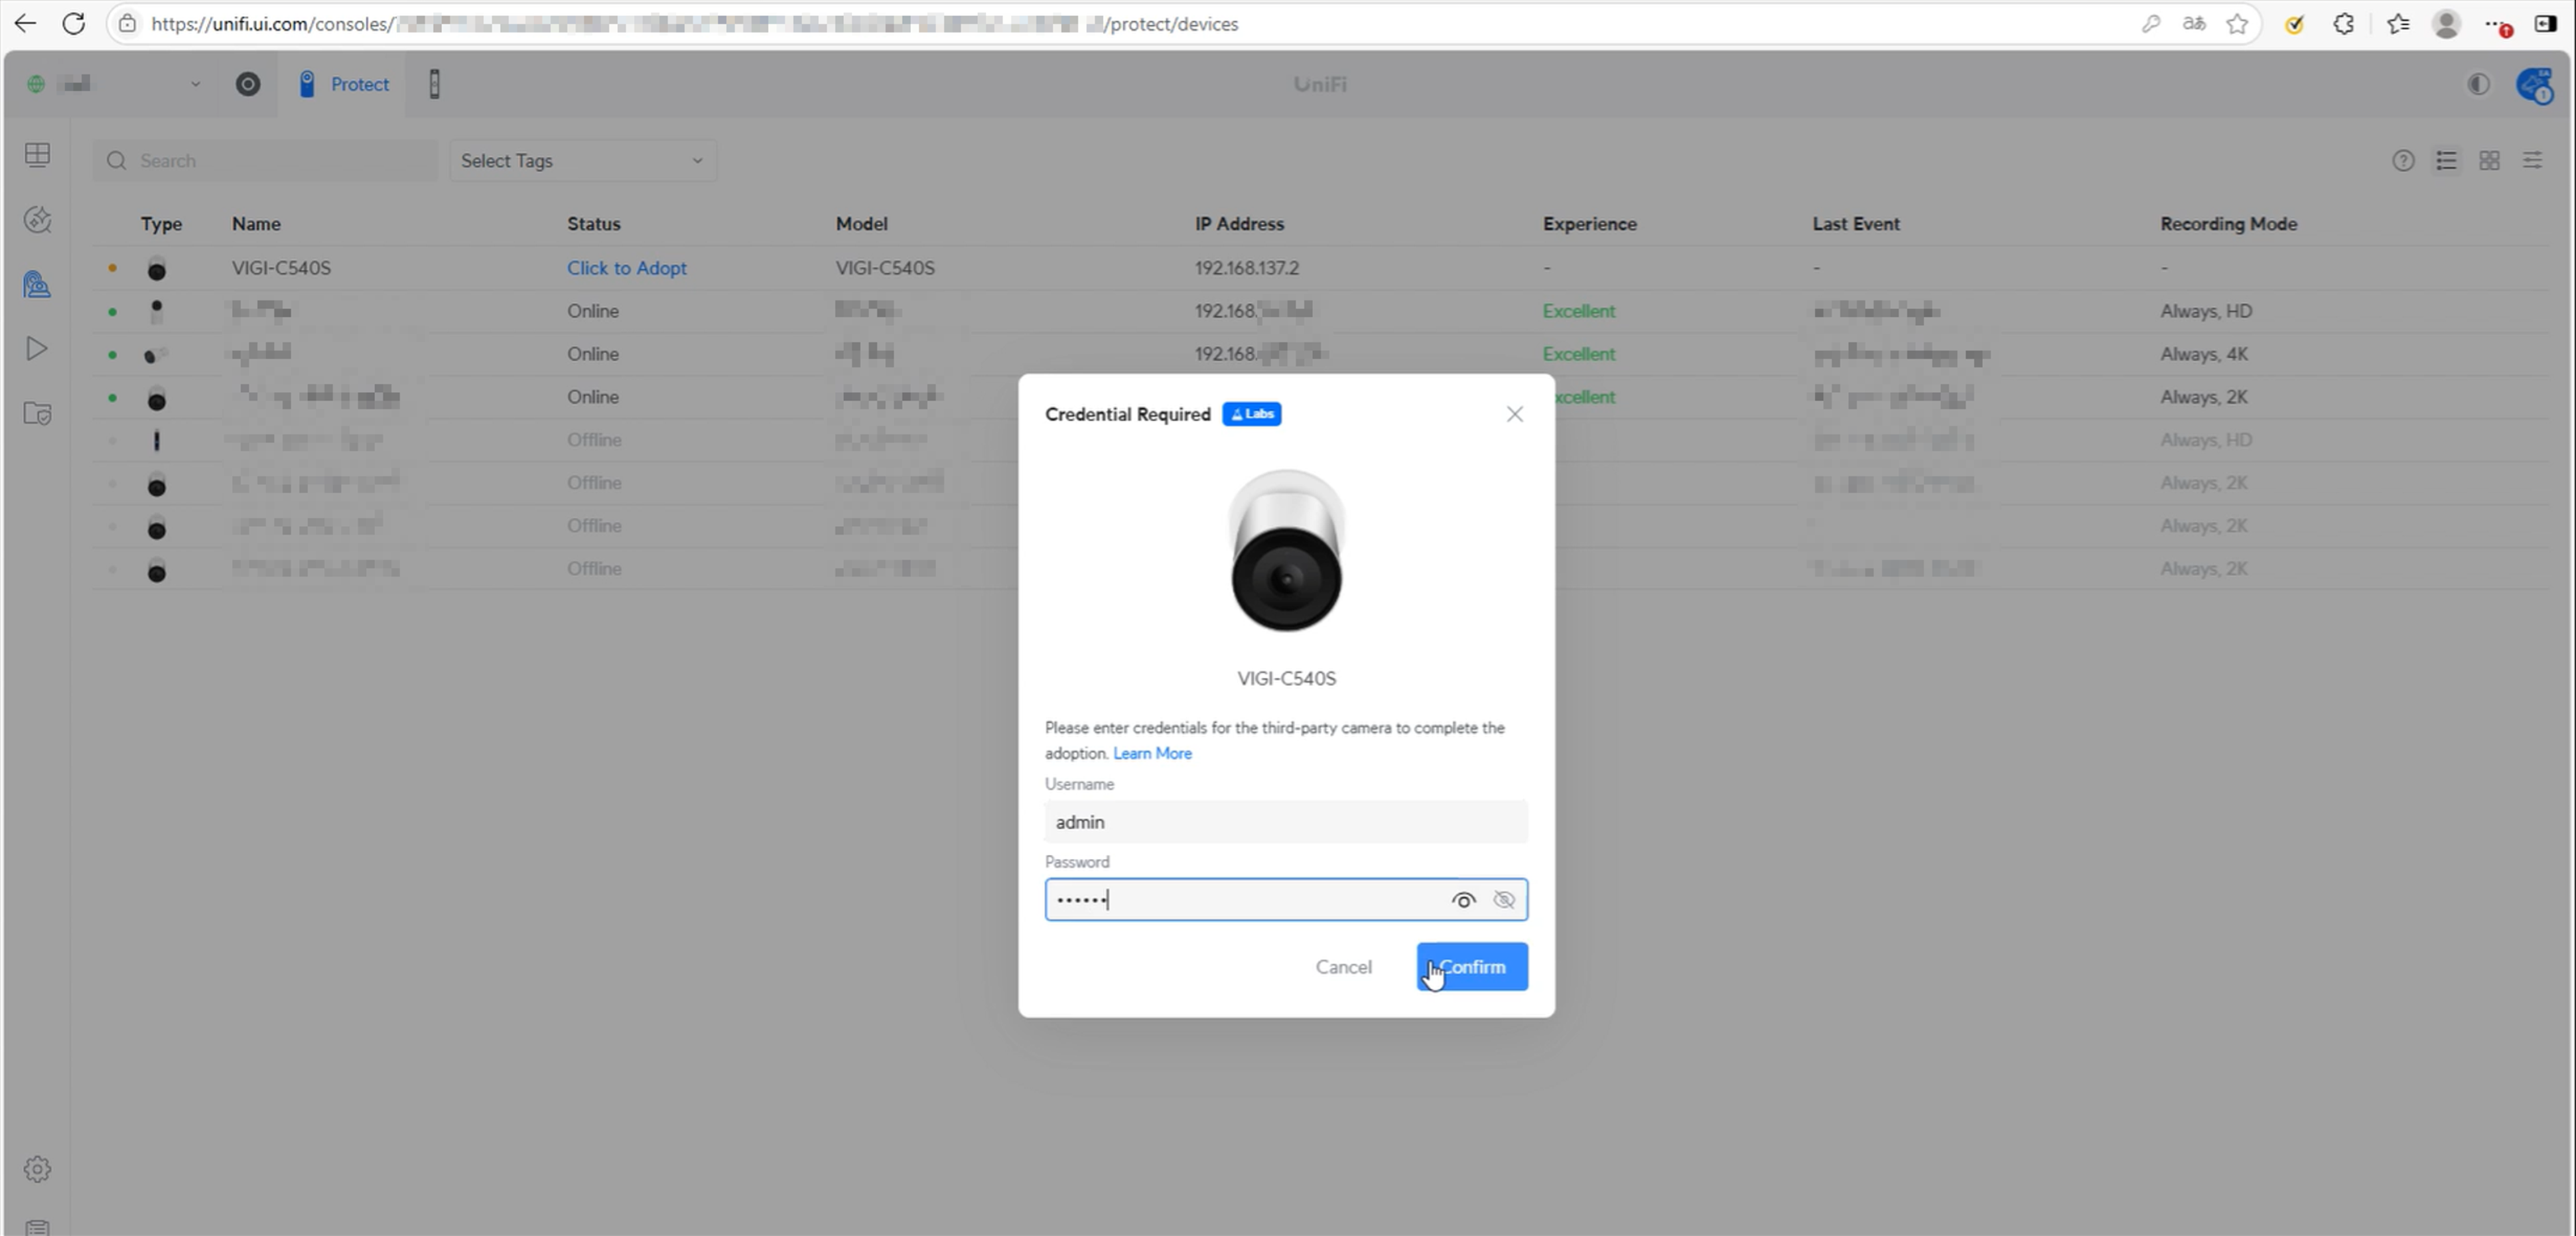The image size is (2576, 1236).
Task: Open the recordings archive icon in the sidebar
Action: (x=37, y=414)
